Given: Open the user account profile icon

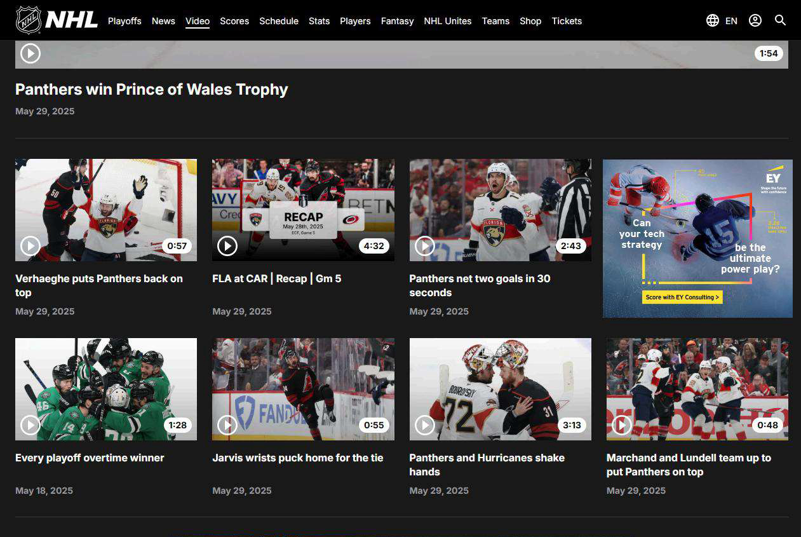Looking at the screenshot, I should point(755,20).
